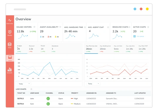Click the gray placeholder bar in header
The image size is (158, 110).
pos(20,9)
